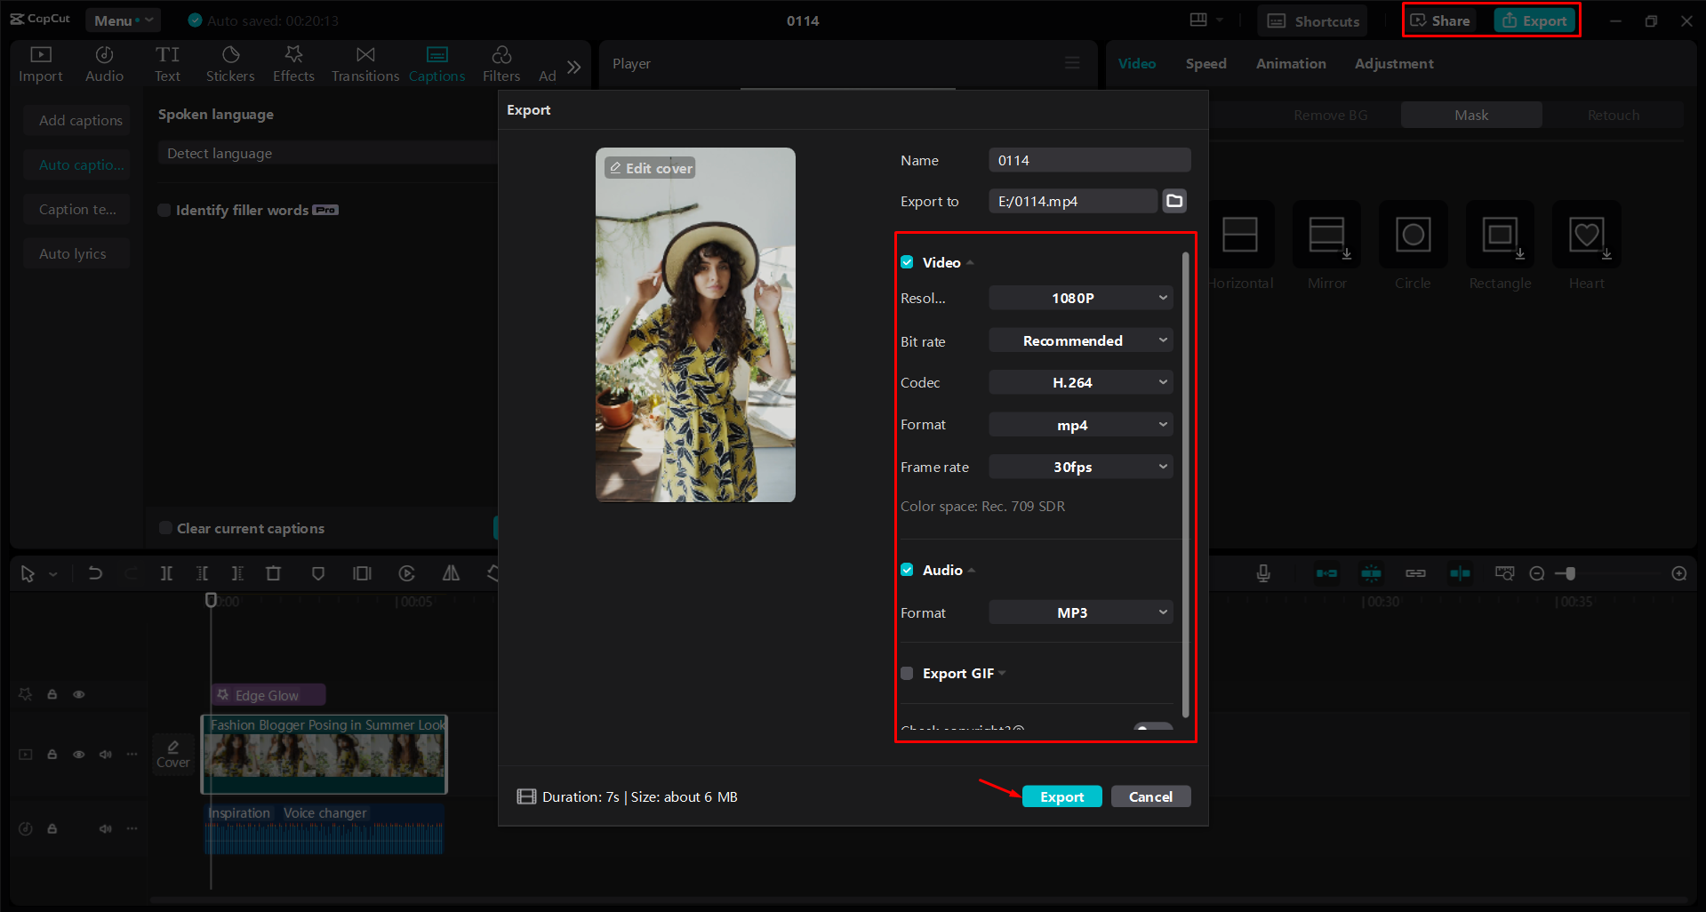Click the Edit cover button
The image size is (1706, 912).
click(650, 167)
